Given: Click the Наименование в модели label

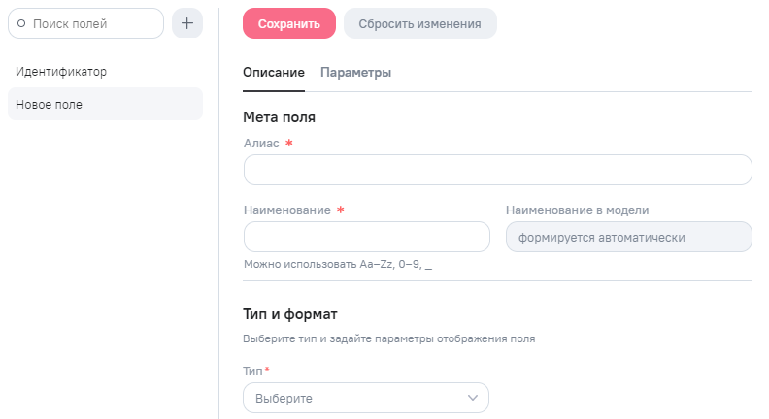Looking at the screenshot, I should (577, 209).
